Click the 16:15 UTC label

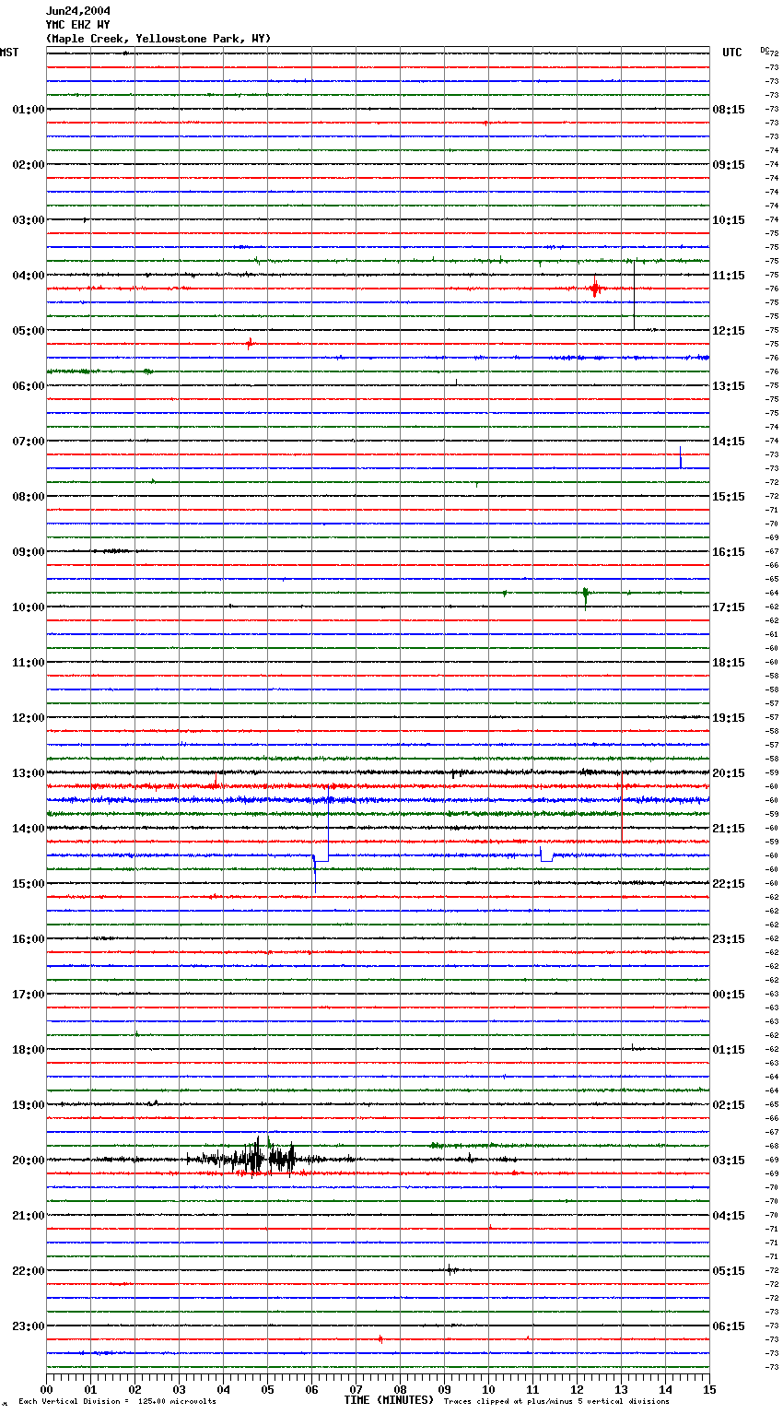[x=729, y=552]
